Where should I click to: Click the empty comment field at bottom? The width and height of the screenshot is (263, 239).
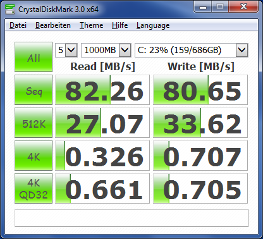[x=131, y=218]
